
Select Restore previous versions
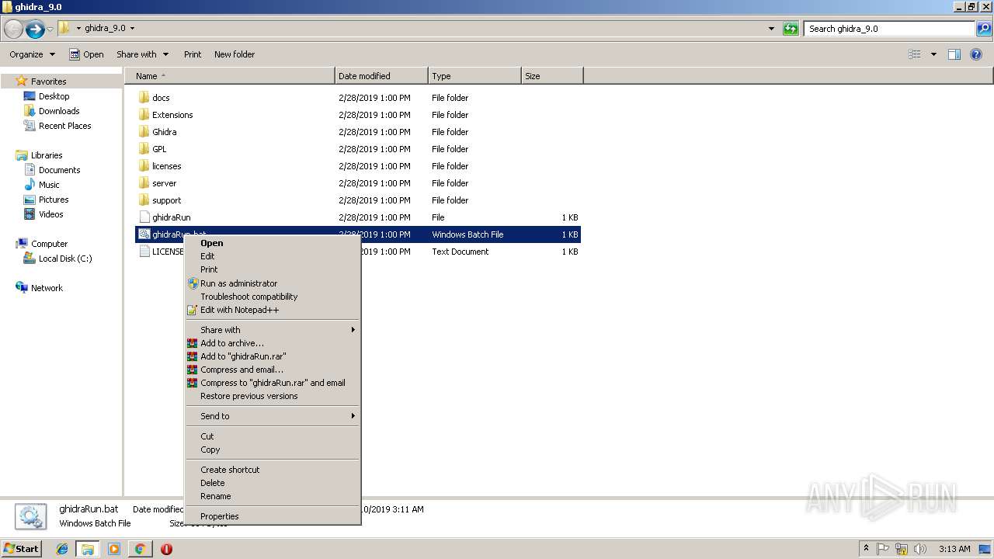point(249,396)
